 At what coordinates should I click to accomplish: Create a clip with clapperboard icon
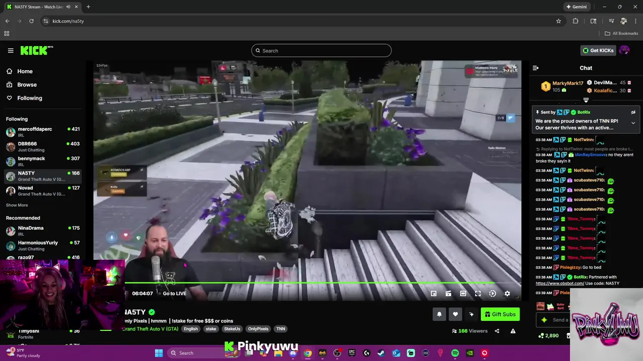[448, 294]
